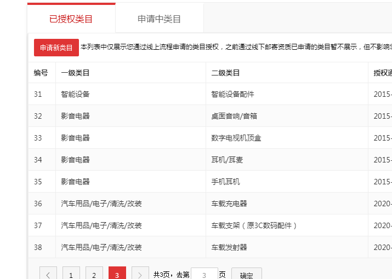392x279 pixels.
Task: Select row number 33
Action: click(38, 138)
